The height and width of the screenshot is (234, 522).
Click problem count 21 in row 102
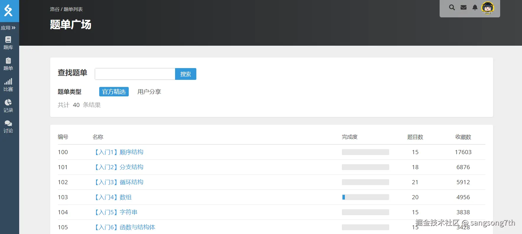[x=415, y=182]
